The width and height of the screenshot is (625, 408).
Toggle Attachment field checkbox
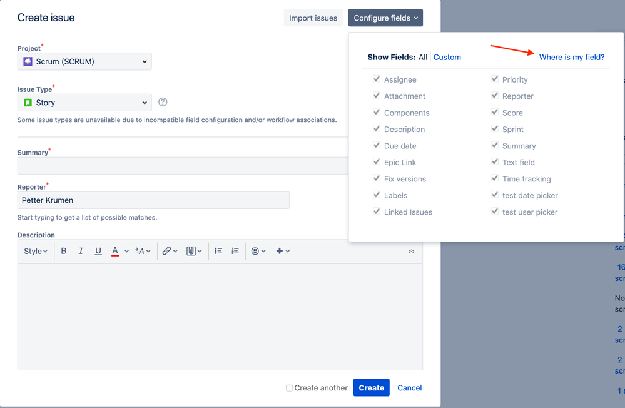376,95
